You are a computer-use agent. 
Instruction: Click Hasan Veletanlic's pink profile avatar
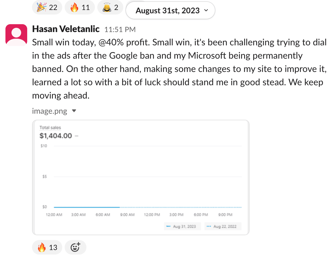[16, 35]
